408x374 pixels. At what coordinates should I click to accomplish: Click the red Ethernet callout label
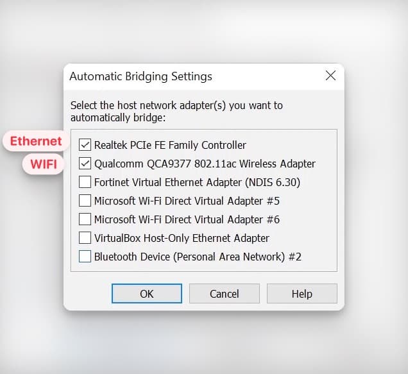[x=36, y=141]
